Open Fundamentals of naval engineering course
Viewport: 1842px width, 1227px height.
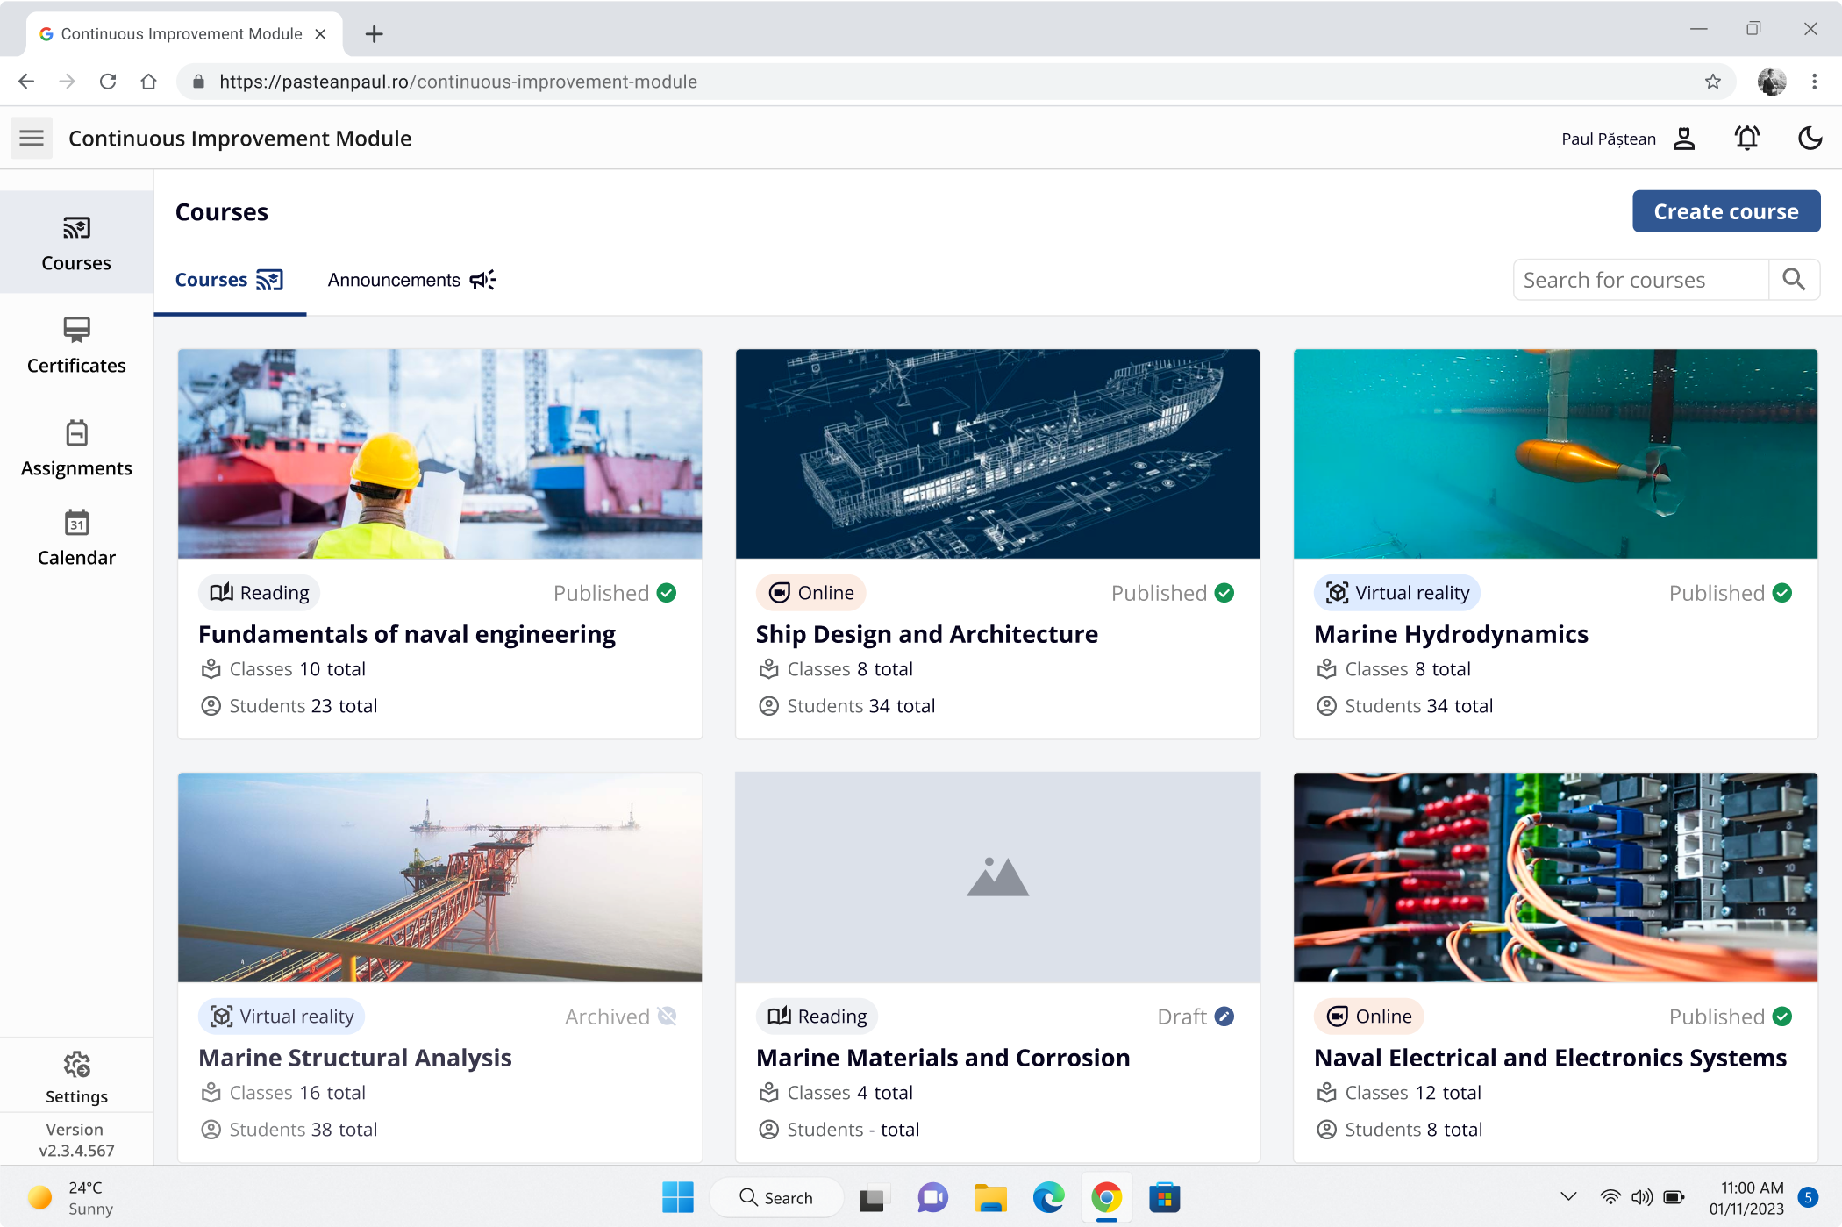tap(407, 634)
